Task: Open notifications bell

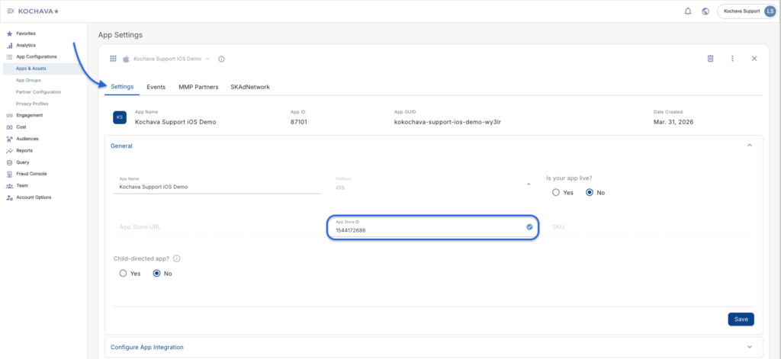Action: tap(688, 11)
